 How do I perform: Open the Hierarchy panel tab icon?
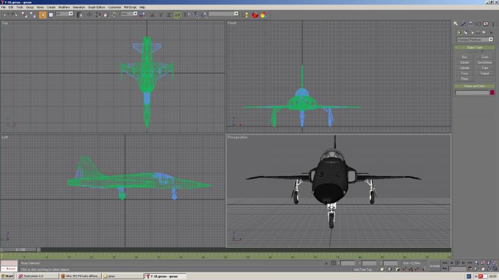pyautogui.click(x=471, y=24)
